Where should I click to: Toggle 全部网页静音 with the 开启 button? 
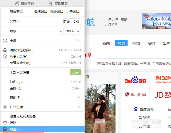coord(75,72)
